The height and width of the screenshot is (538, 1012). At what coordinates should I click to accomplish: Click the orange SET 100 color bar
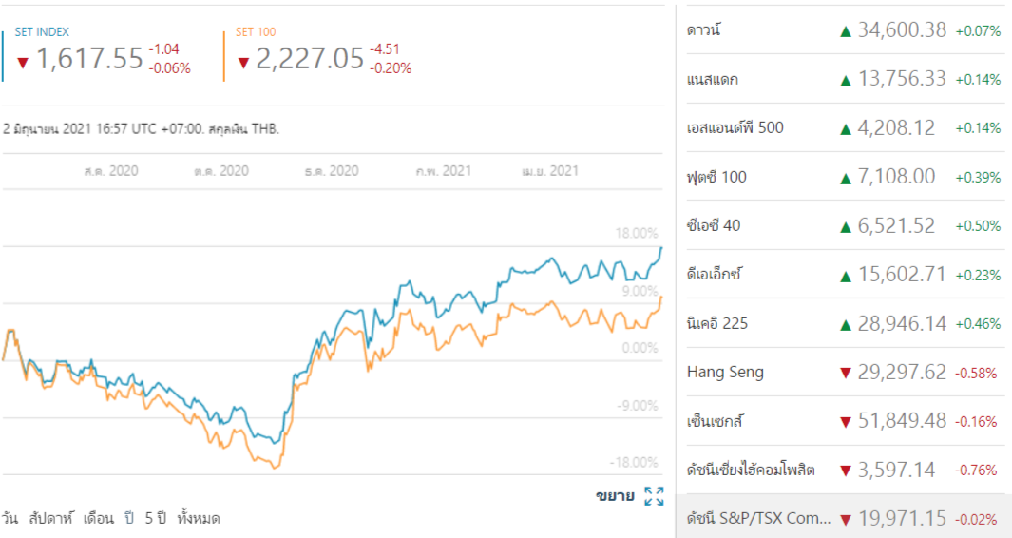click(x=224, y=55)
